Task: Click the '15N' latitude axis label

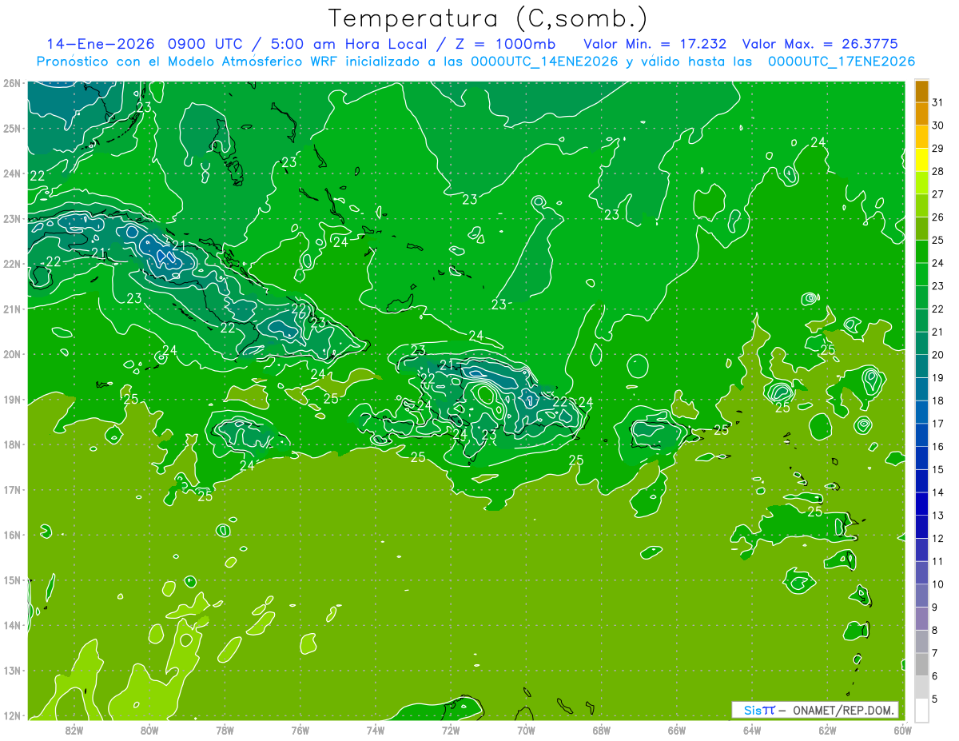Action: 12,580
